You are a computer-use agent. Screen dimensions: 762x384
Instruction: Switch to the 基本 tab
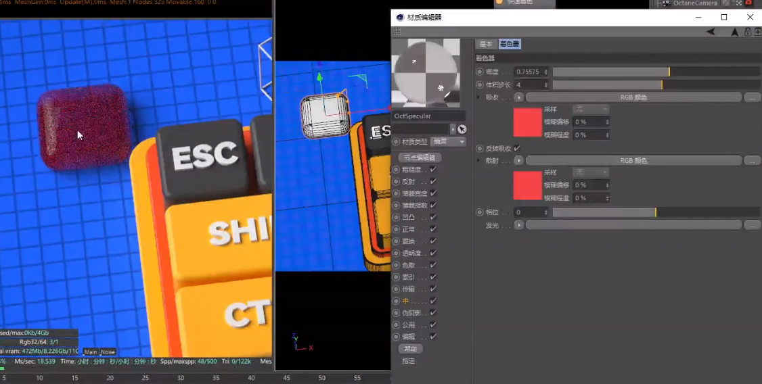(x=486, y=44)
